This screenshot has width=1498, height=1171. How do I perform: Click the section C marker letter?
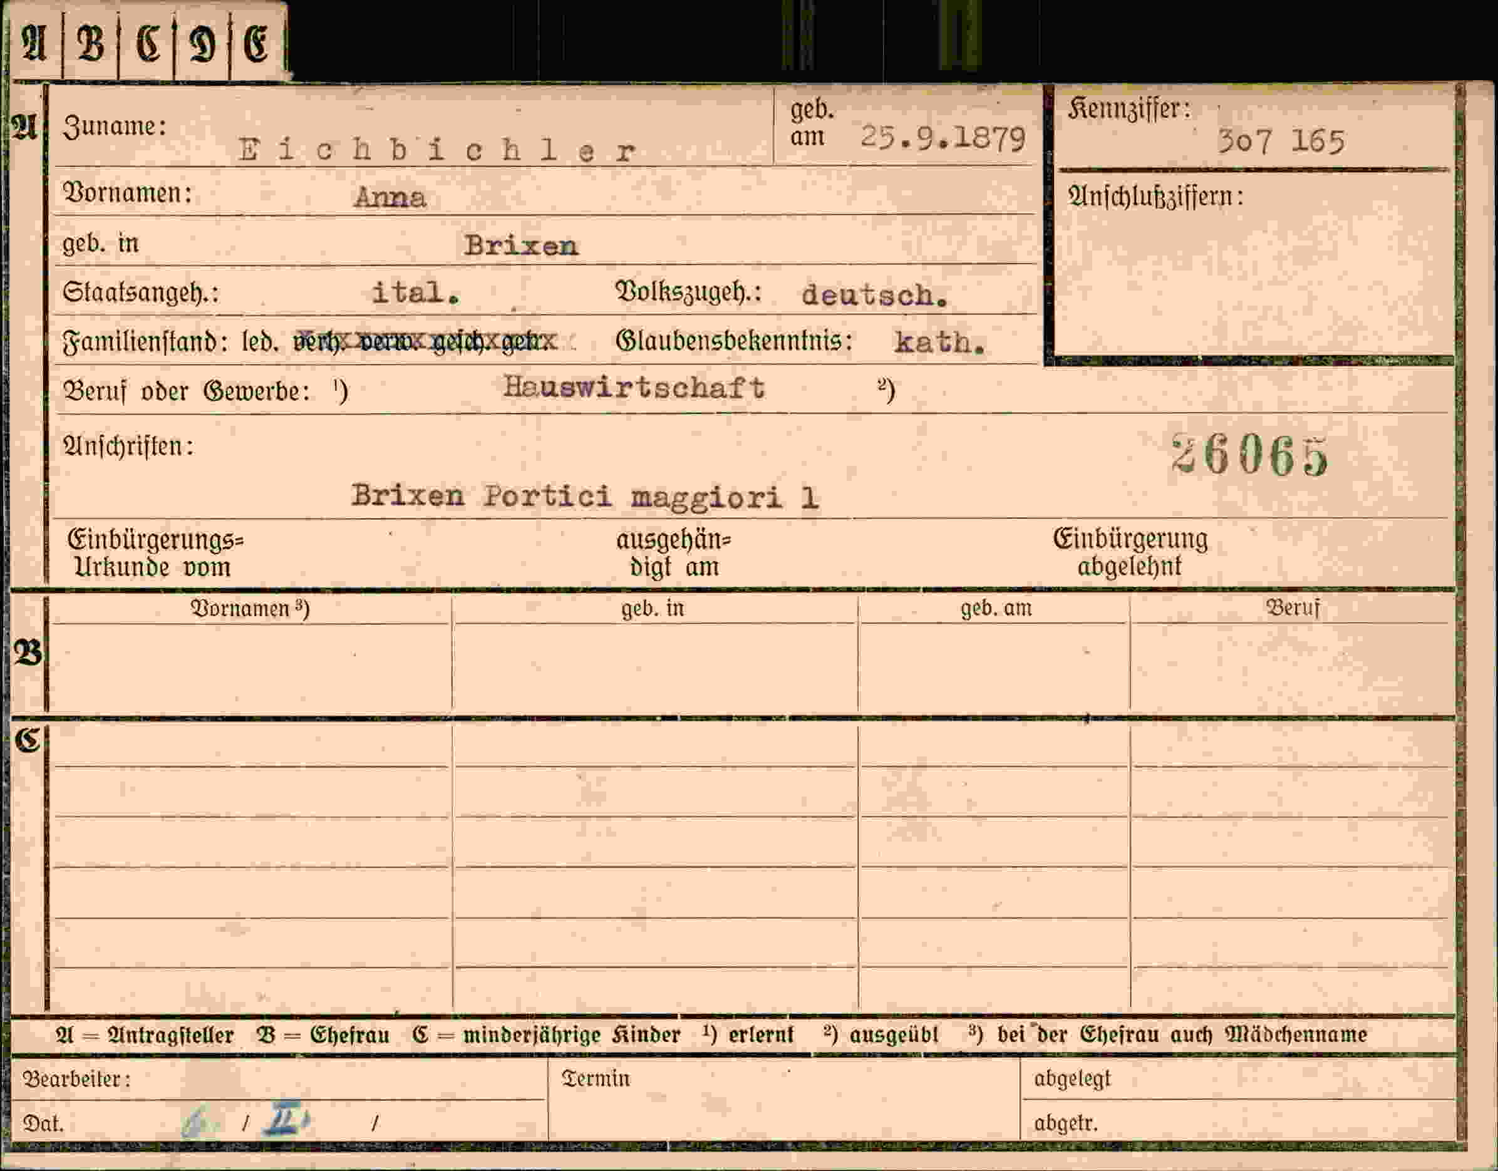(28, 740)
